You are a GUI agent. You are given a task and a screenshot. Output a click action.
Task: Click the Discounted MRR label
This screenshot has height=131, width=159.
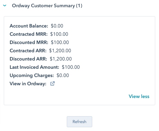pyautogui.click(x=29, y=42)
